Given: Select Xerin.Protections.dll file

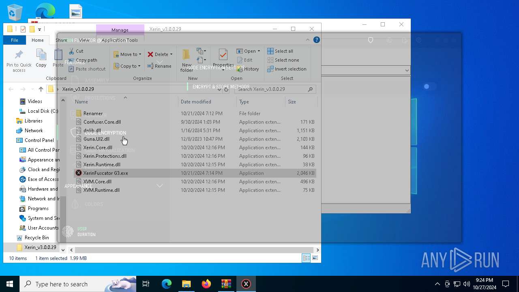Looking at the screenshot, I should [x=195, y=156].
